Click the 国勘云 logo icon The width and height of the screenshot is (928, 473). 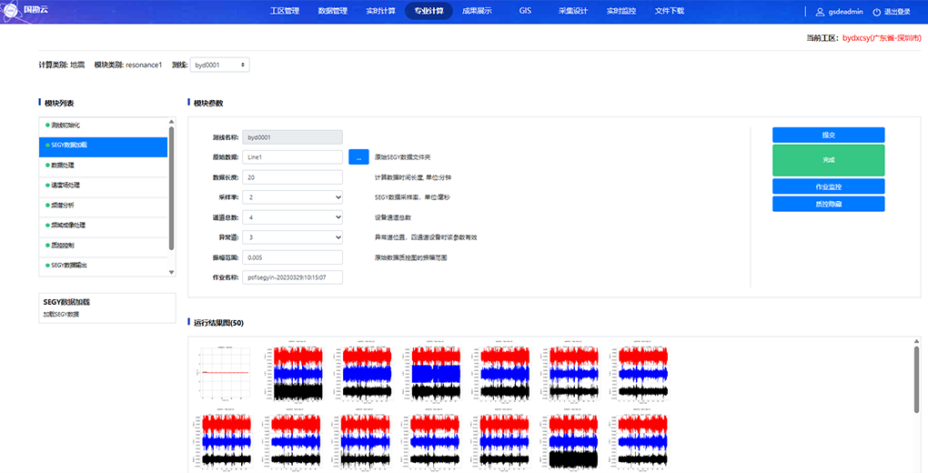point(15,12)
